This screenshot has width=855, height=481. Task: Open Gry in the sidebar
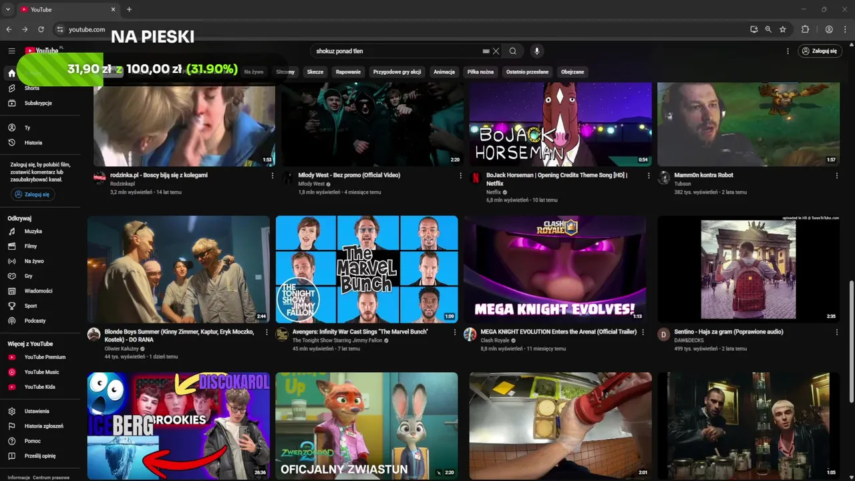29,276
